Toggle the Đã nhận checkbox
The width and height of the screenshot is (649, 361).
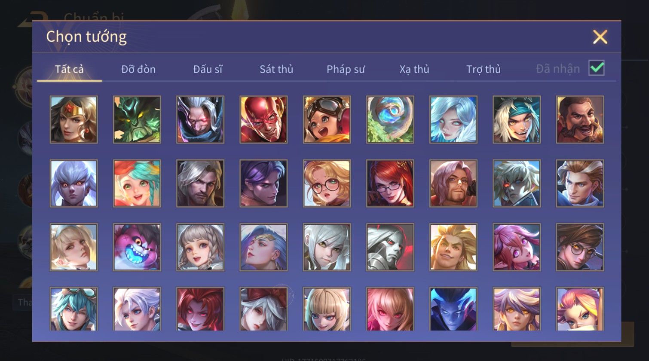(x=597, y=68)
